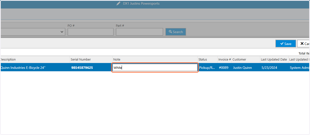The width and height of the screenshot is (310, 135).
Task: Click the Note column header
Action: (x=155, y=60)
